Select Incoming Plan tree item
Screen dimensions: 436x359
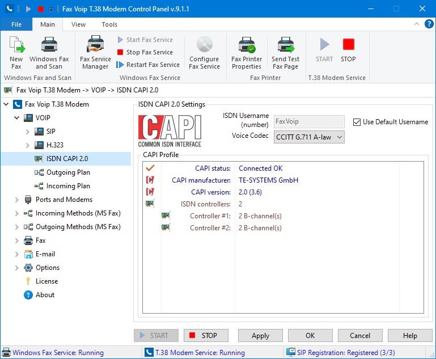[68, 186]
